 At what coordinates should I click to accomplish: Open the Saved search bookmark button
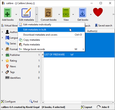coord(103,25)
